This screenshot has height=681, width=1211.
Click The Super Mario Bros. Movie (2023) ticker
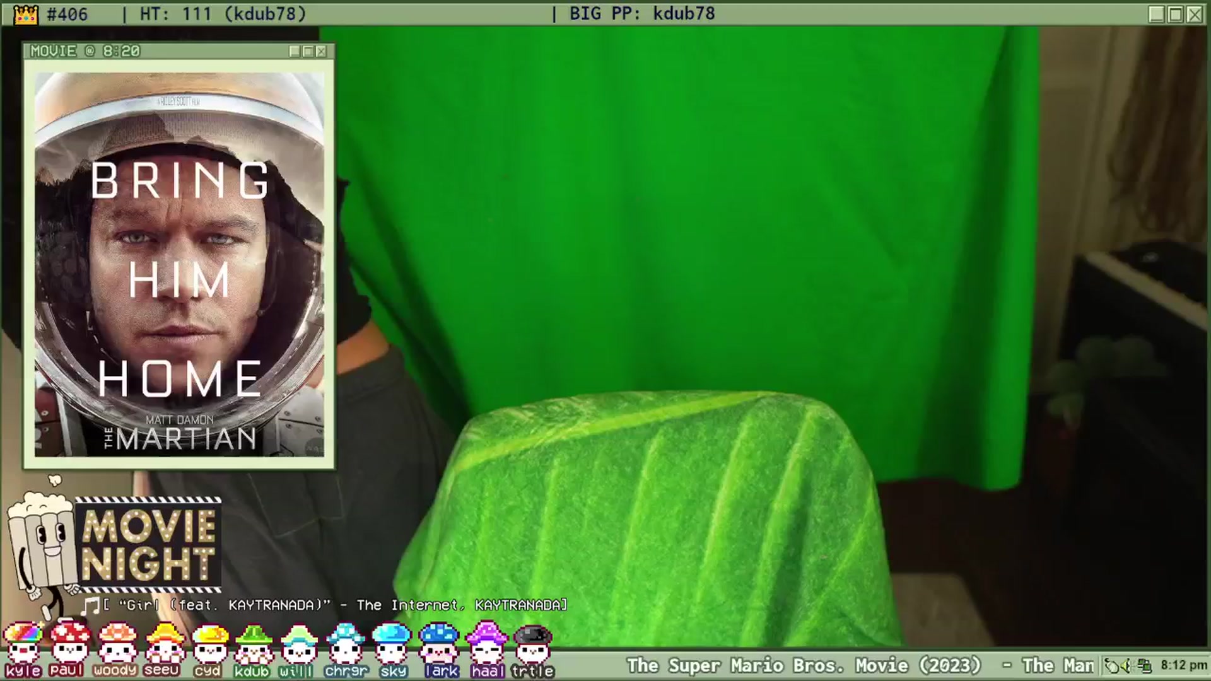tap(804, 666)
